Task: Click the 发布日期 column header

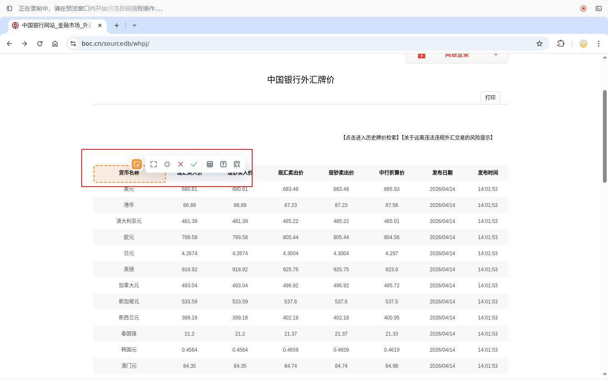Action: coord(442,173)
